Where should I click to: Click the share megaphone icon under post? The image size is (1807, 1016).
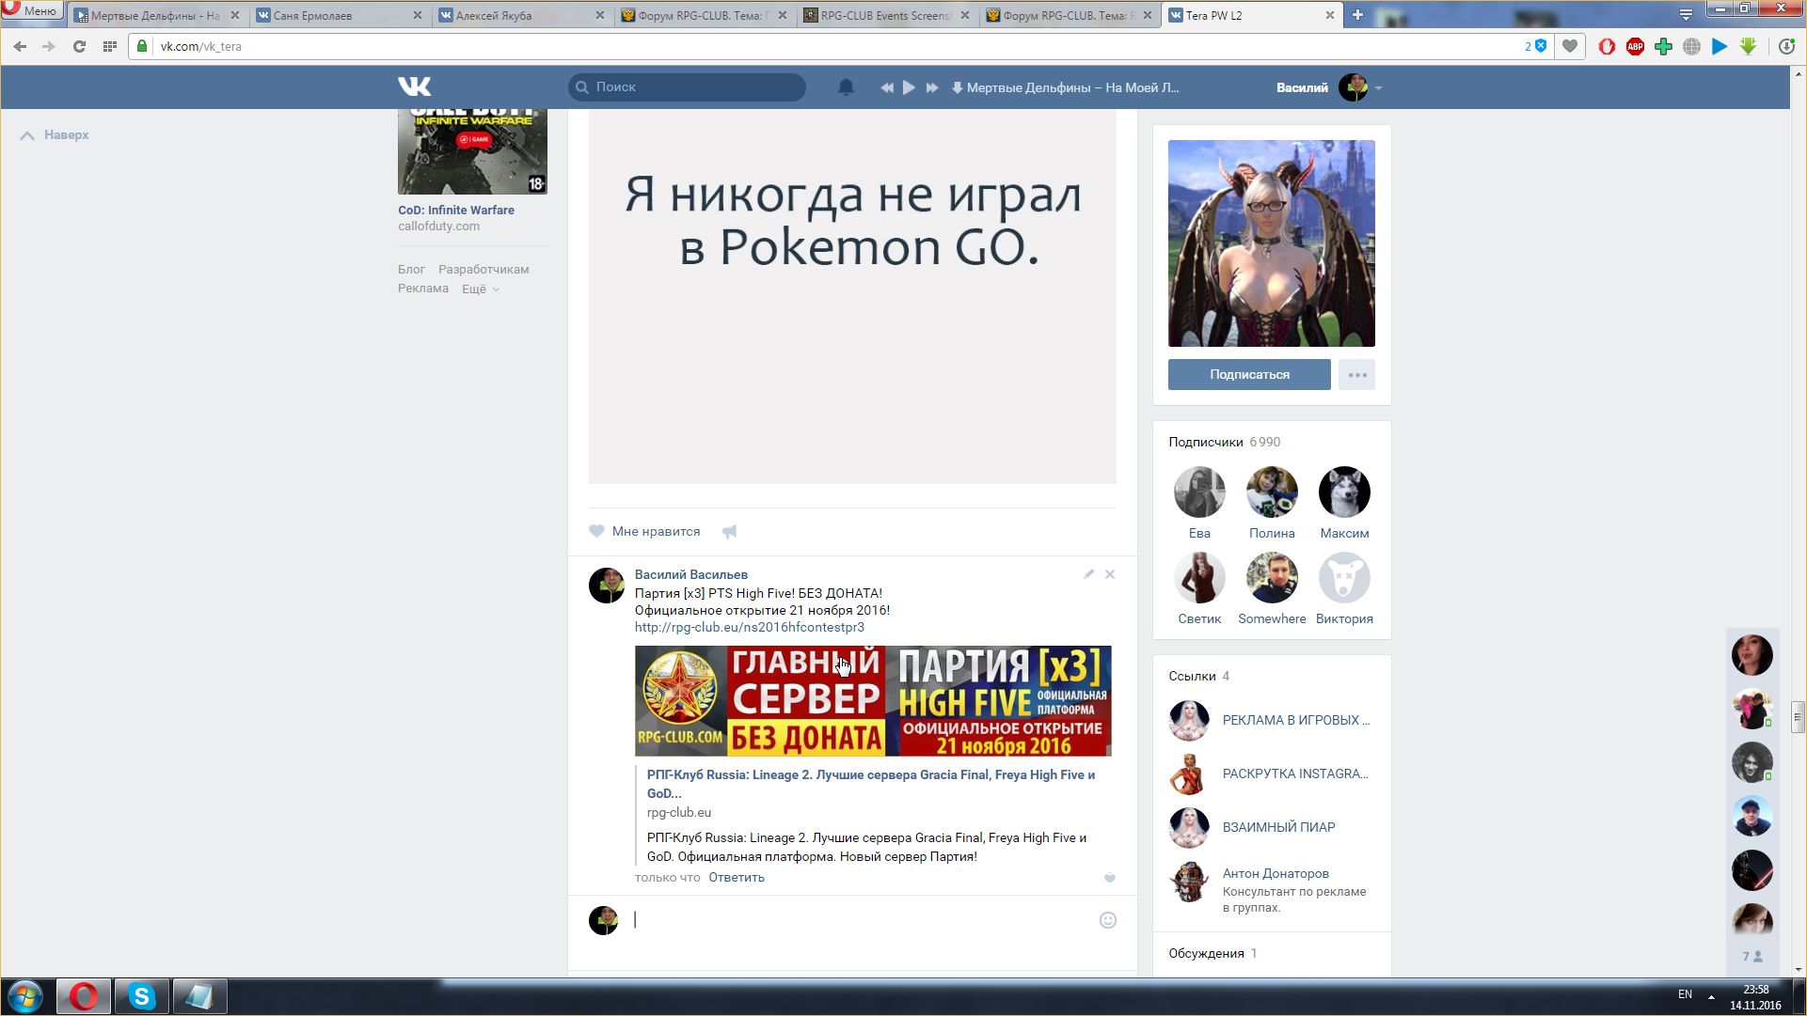pos(729,532)
